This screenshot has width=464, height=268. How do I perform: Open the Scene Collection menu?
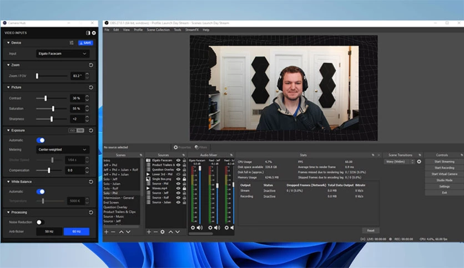tap(158, 30)
